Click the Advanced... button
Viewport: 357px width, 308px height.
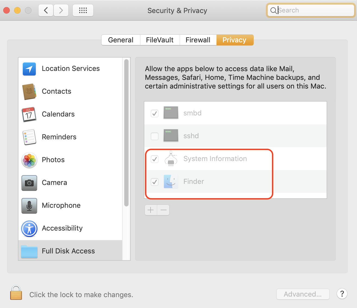click(x=303, y=294)
